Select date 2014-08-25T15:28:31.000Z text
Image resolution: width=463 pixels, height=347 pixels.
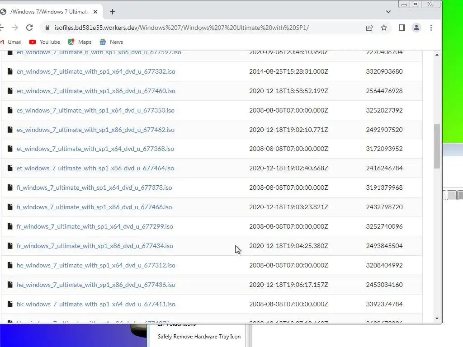click(288, 71)
